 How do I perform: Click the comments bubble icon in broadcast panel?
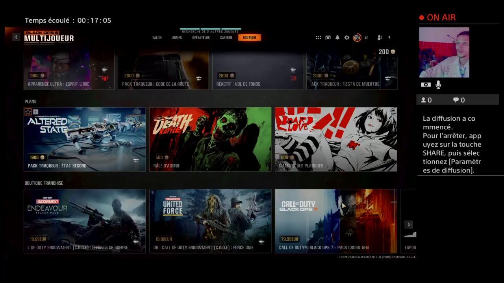pyautogui.click(x=456, y=100)
